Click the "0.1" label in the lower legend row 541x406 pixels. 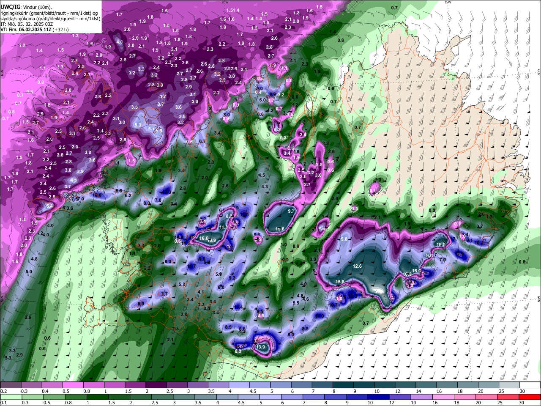[x=3, y=403]
